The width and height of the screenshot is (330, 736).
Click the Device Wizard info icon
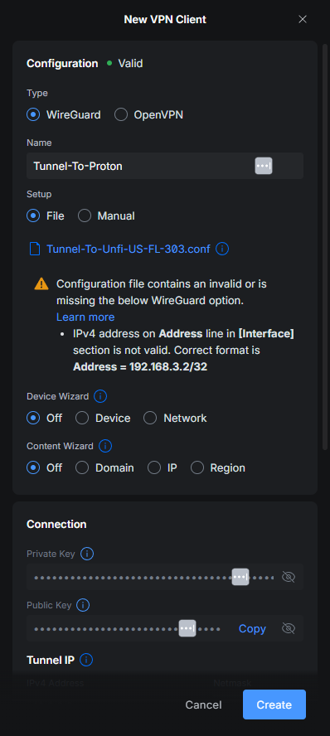(100, 396)
